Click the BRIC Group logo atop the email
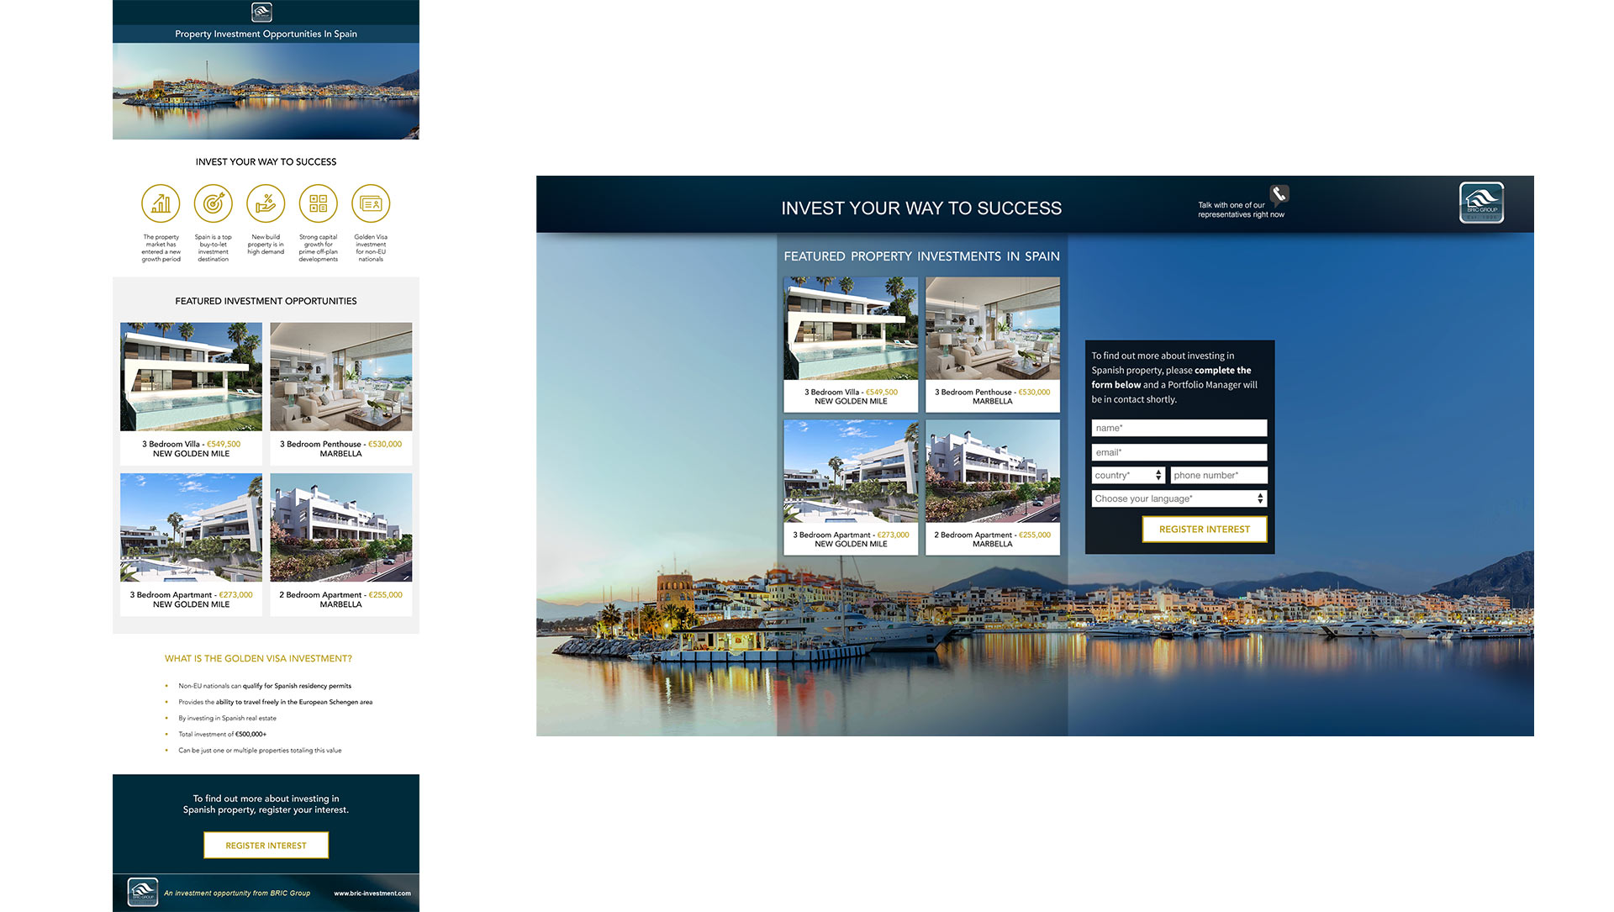 pos(261,12)
